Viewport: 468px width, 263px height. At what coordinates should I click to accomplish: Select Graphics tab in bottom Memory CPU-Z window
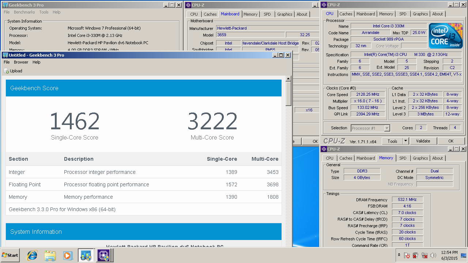click(x=420, y=158)
